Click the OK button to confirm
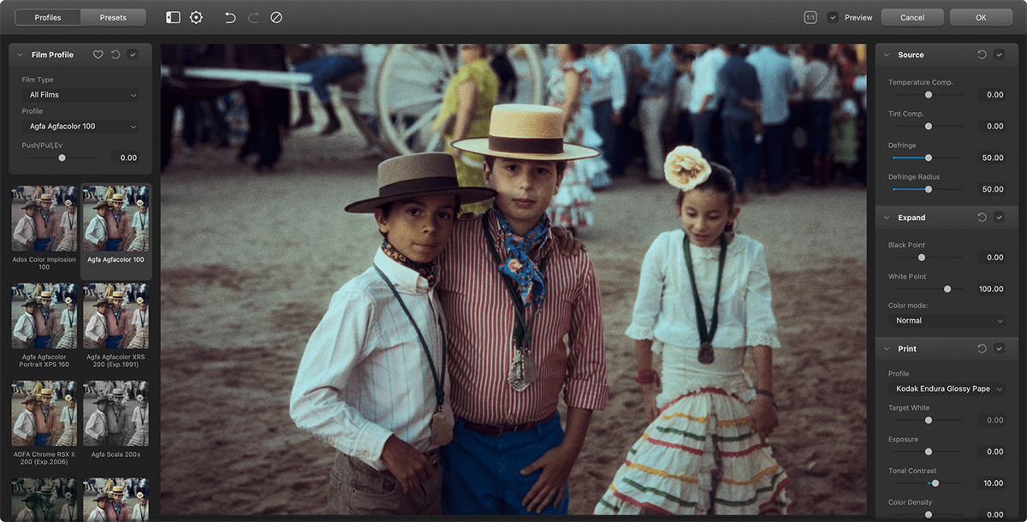1027x522 pixels. pyautogui.click(x=980, y=17)
